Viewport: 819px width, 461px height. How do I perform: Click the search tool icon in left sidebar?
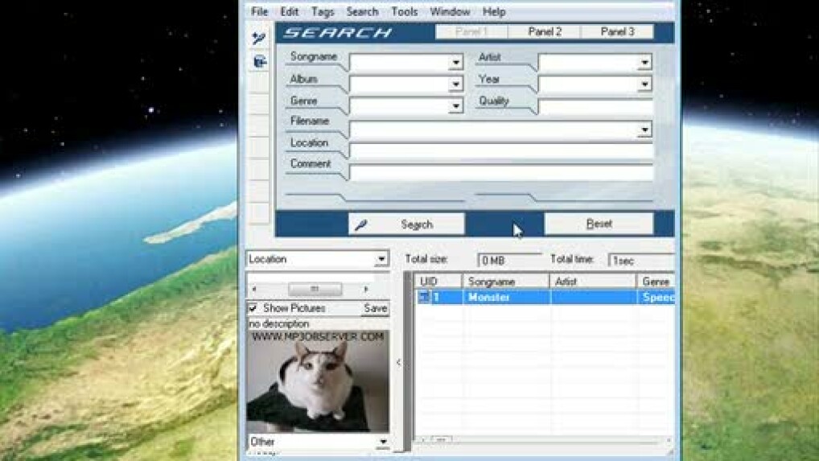[258, 38]
